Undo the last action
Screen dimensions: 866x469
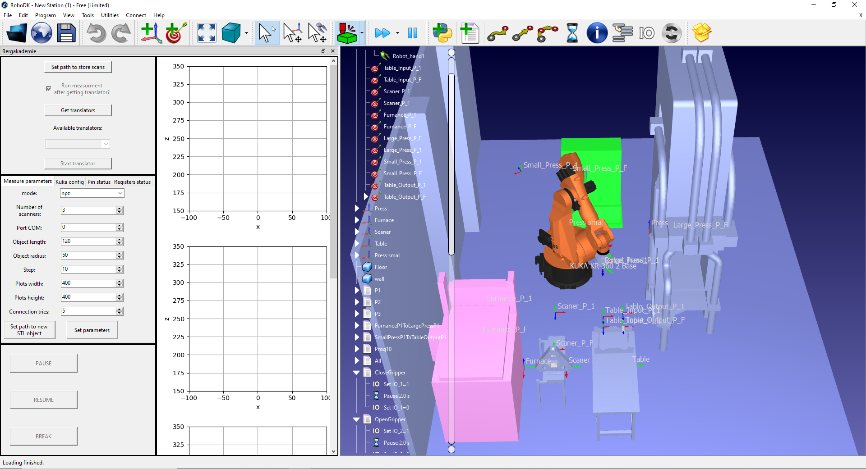[x=96, y=33]
